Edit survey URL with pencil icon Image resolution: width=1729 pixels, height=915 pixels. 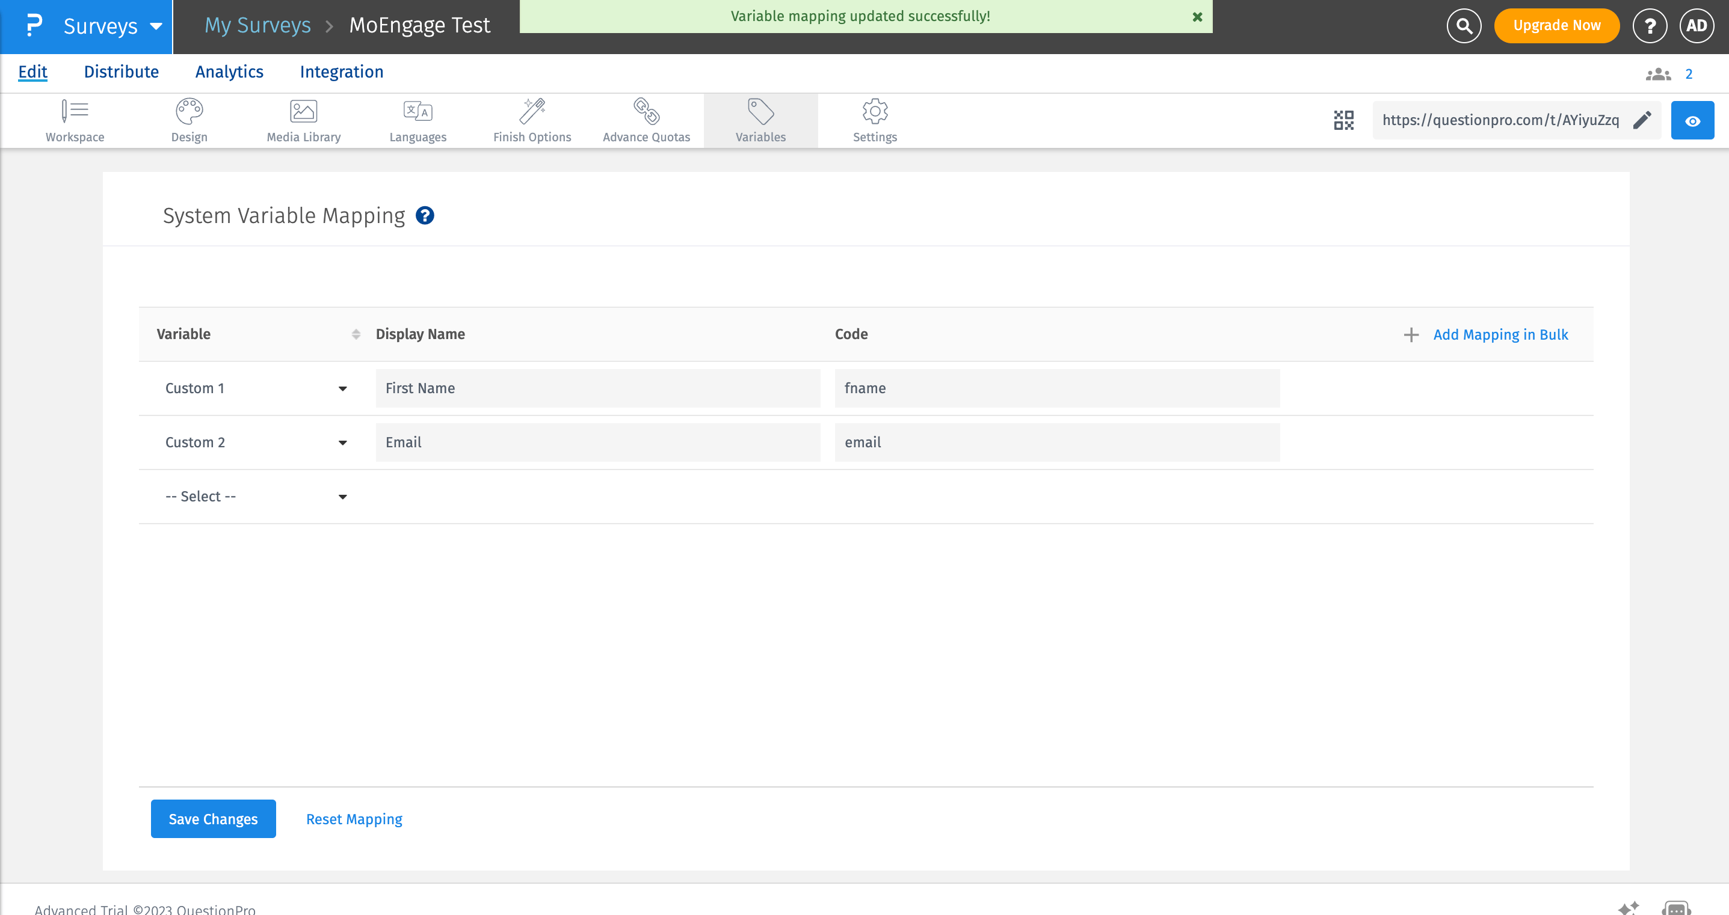pyautogui.click(x=1642, y=120)
